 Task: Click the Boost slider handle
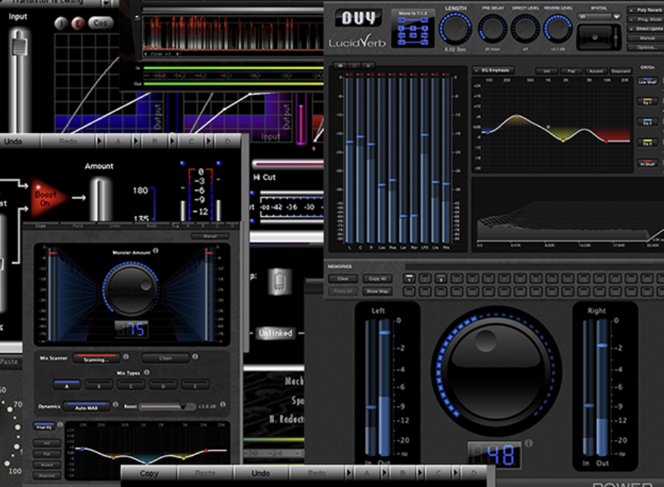[185, 406]
